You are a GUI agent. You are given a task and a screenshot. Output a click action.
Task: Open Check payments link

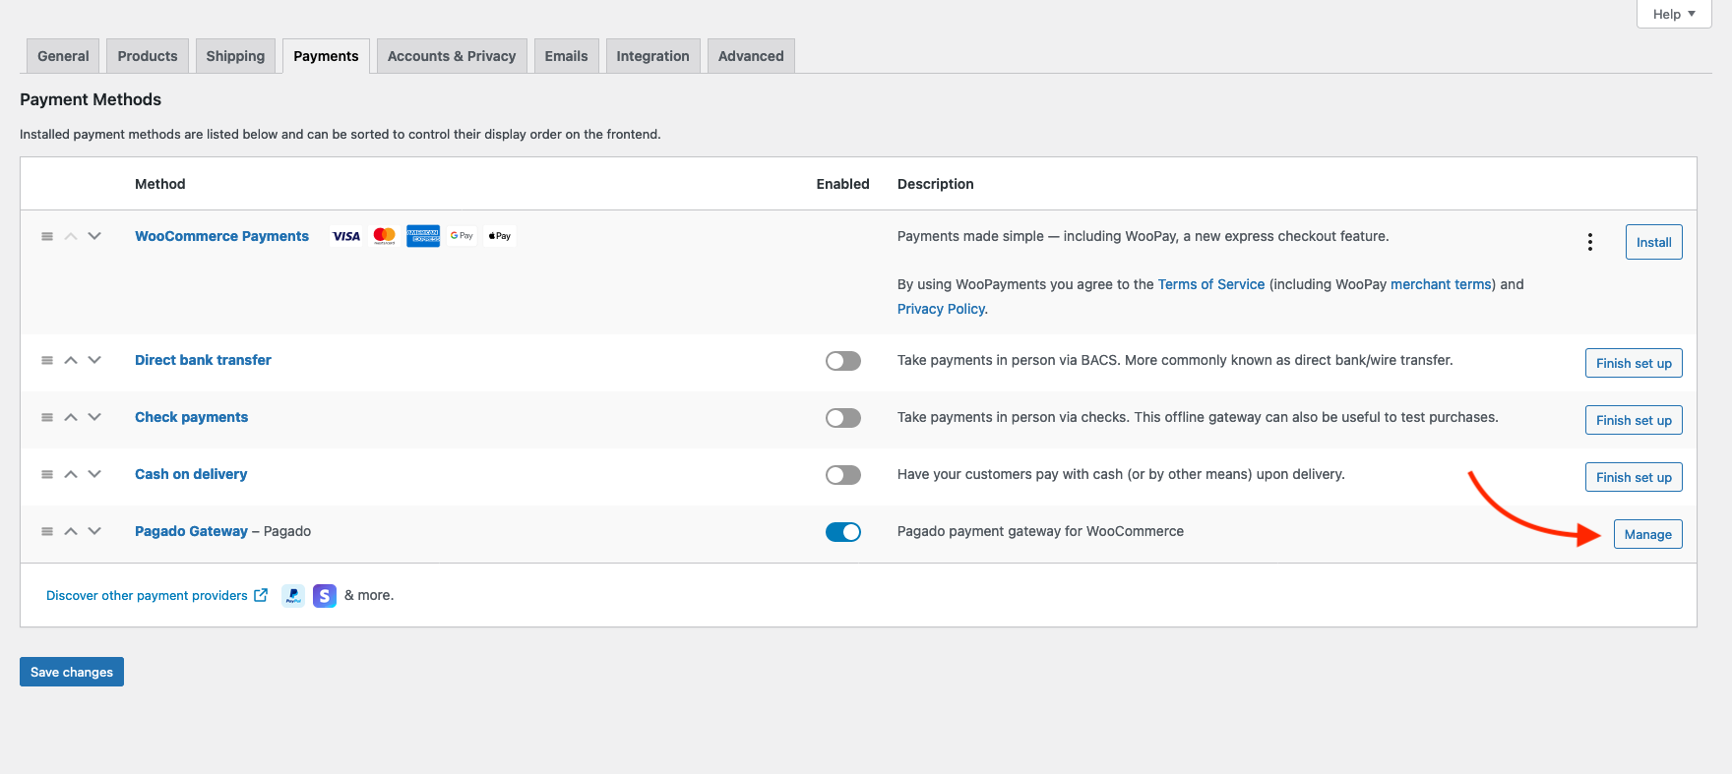pos(191,417)
